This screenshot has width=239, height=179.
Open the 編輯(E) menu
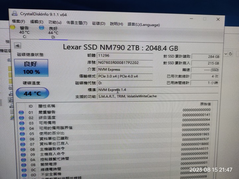coord(37,22)
